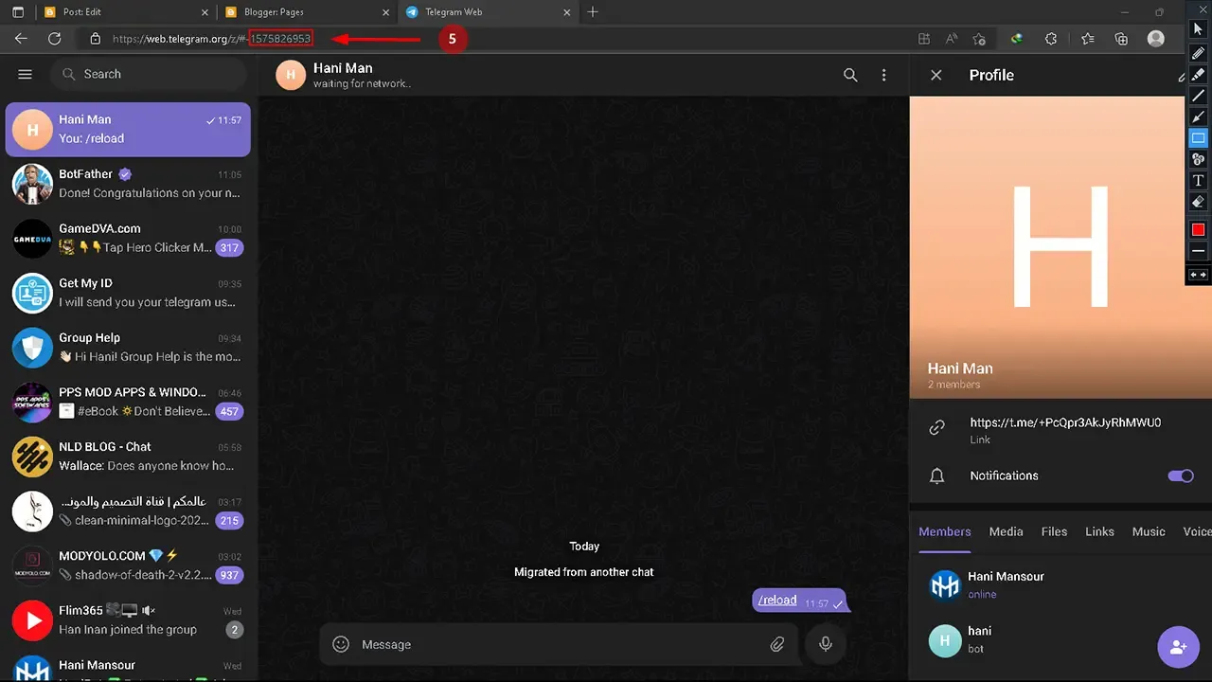Image resolution: width=1212 pixels, height=682 pixels.
Task: Click the browser address bar URL
Action: point(211,39)
